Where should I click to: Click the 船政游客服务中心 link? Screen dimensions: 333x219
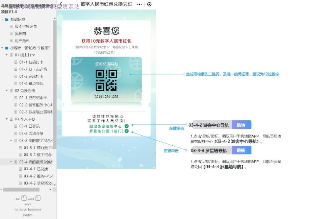tap(105, 126)
